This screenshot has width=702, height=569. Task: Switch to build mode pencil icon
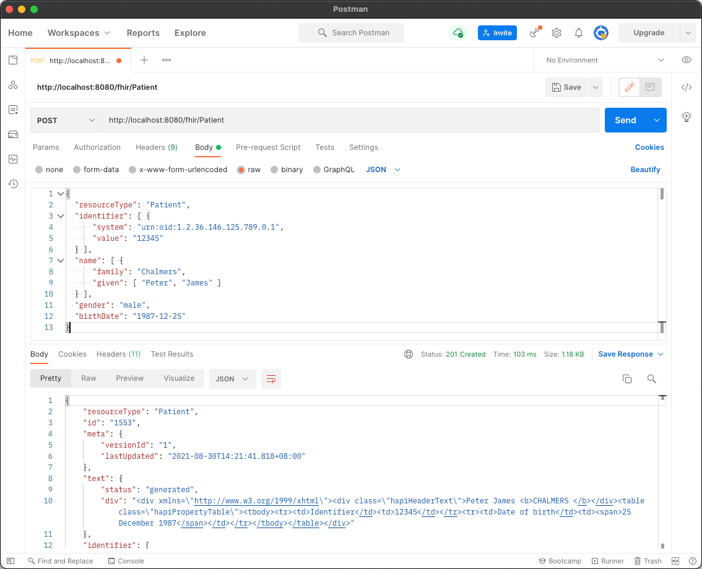click(630, 87)
